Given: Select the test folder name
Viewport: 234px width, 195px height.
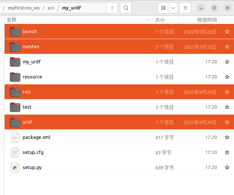Looking at the screenshot, I should 27,107.
